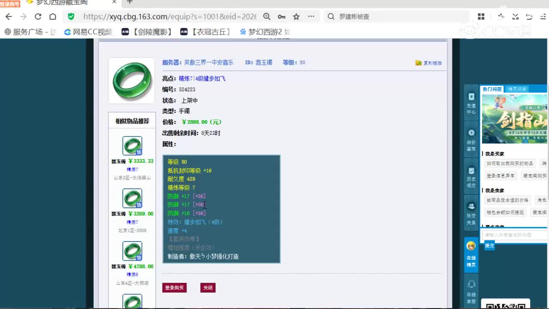Click the 给商品定合适的价格 question
Screen dimensions: 549x309
coord(507,200)
